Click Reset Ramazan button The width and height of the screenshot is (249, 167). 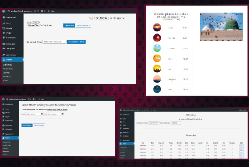pyautogui.click(x=39, y=125)
